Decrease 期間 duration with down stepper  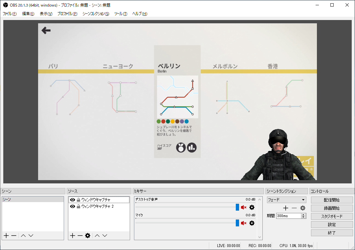[x=303, y=217]
